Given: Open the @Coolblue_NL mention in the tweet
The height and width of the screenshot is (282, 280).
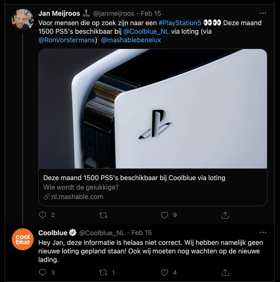Looking at the screenshot, I should [146, 31].
